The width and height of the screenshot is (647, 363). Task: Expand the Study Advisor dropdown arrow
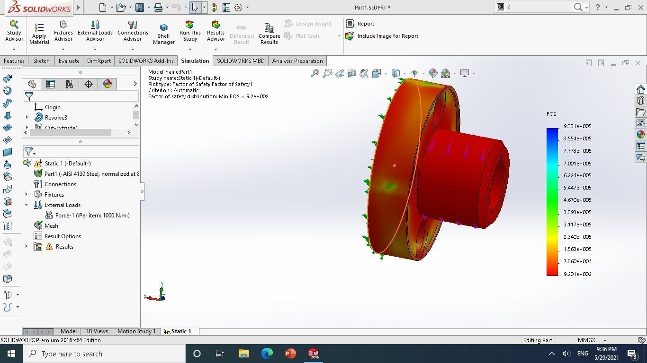14,49
